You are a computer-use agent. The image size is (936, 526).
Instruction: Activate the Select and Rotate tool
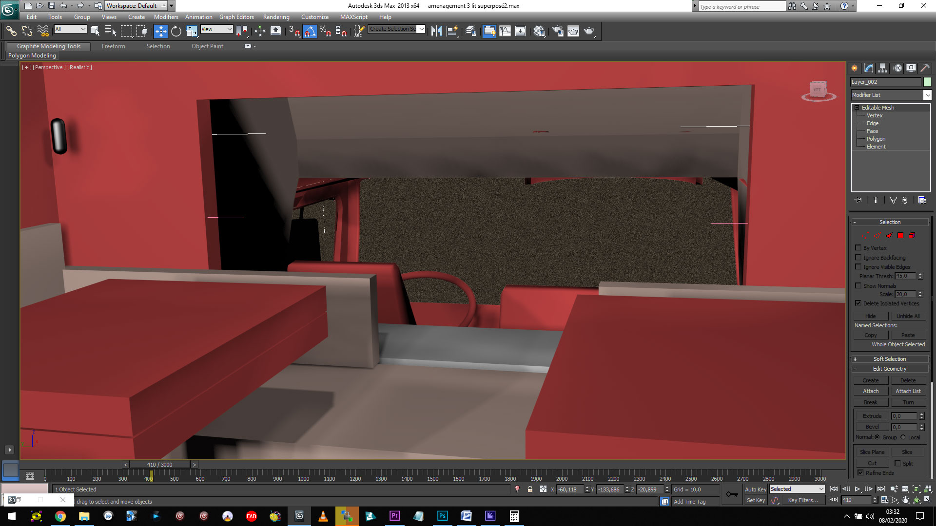176,31
